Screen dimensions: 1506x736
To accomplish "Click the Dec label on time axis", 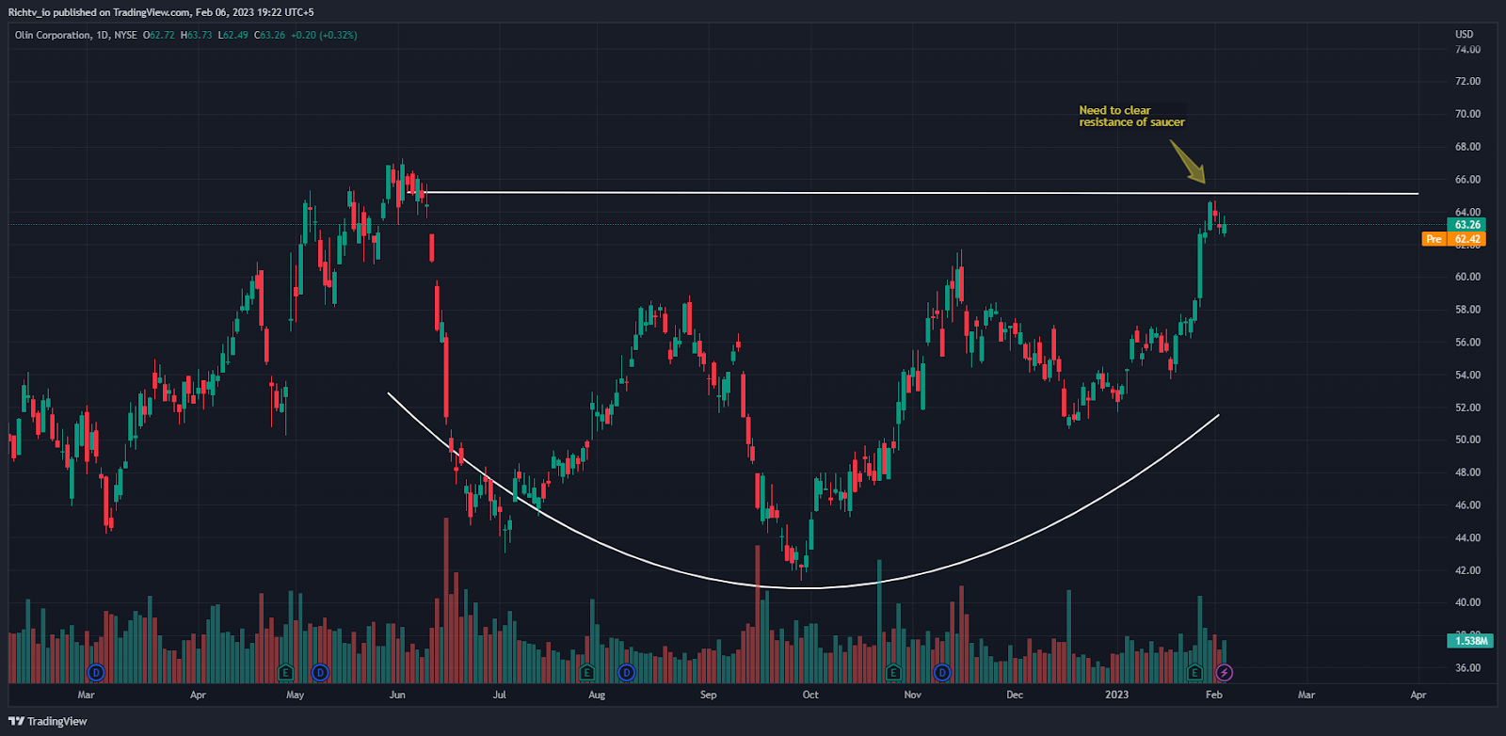I will click(1014, 695).
